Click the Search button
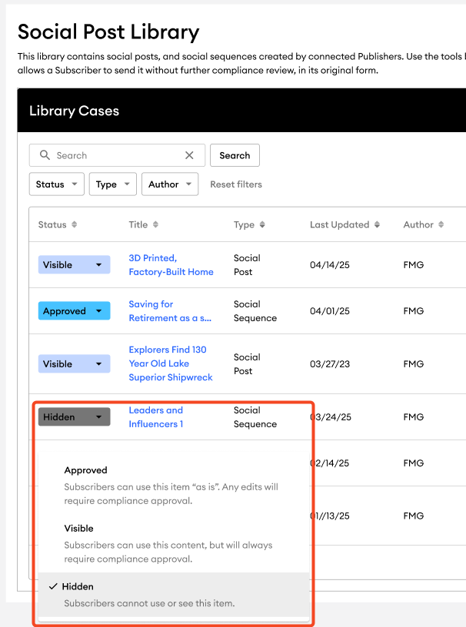466x627 pixels. click(235, 155)
